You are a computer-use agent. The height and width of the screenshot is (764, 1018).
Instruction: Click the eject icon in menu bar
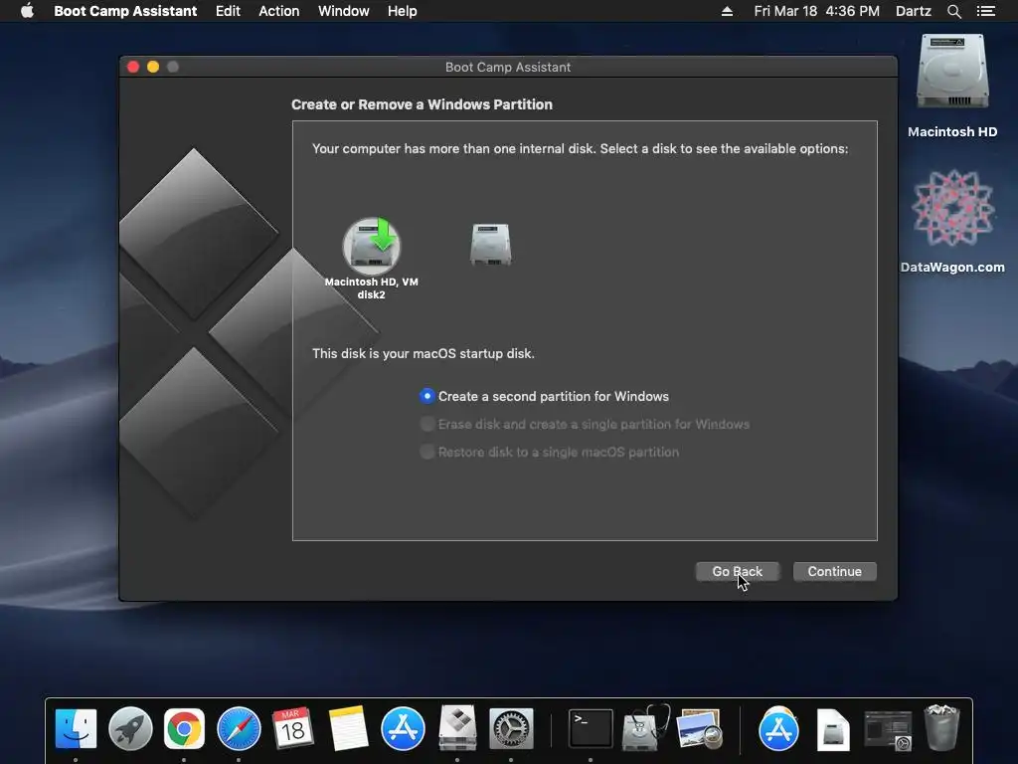coord(727,11)
